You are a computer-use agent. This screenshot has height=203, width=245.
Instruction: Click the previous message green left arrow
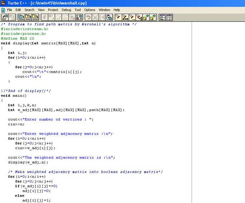pos(146,17)
